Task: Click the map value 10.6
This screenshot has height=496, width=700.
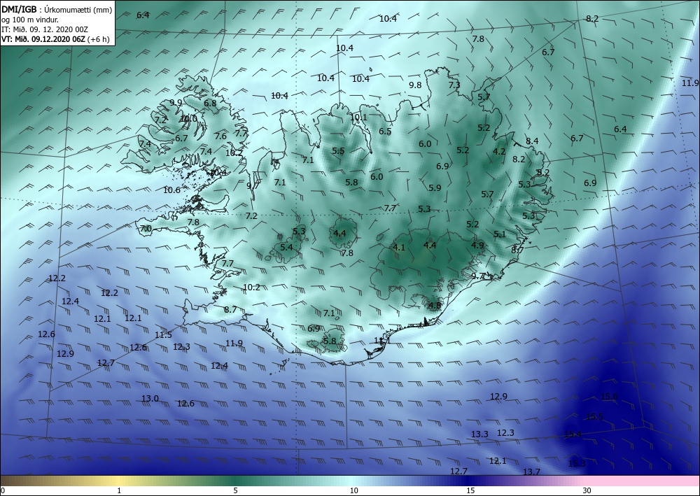Action: (172, 190)
